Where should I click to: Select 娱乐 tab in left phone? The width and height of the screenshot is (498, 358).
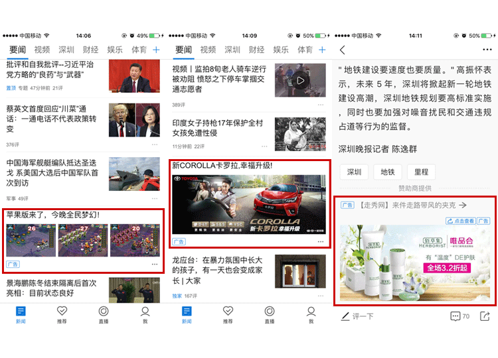(115, 50)
